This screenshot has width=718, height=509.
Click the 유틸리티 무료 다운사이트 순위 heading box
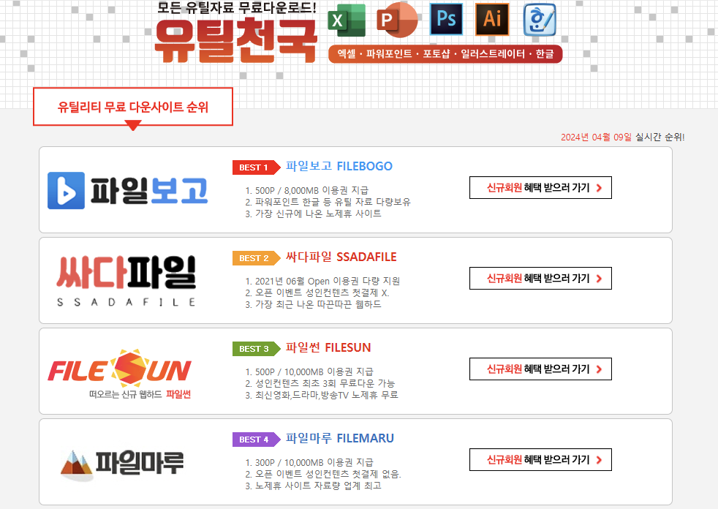(x=133, y=107)
